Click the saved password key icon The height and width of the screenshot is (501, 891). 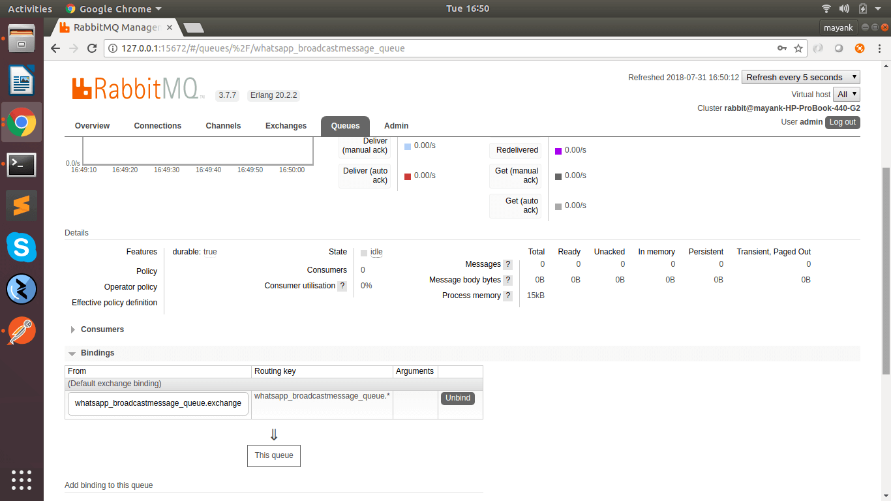pyautogui.click(x=781, y=48)
